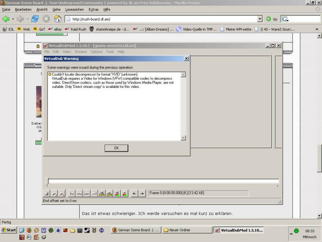Click the green Go button in Firefox
This screenshot has width=322, height=242.
[x=271, y=19]
